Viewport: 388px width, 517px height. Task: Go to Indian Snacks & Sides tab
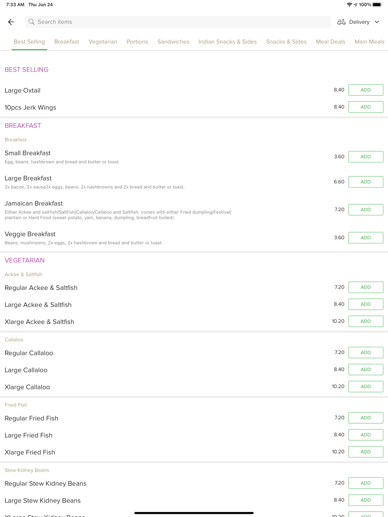pos(227,42)
